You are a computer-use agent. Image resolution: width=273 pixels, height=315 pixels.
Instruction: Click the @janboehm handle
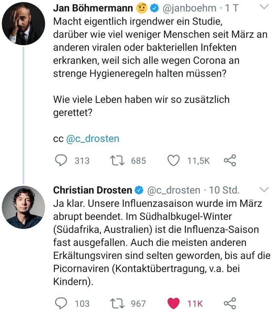coord(189,8)
